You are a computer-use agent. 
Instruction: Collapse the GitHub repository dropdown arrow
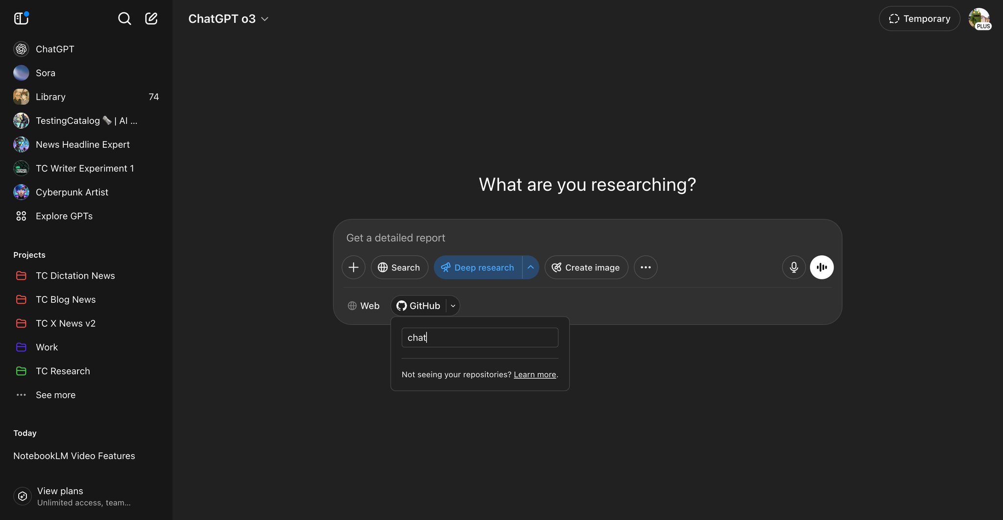tap(453, 306)
